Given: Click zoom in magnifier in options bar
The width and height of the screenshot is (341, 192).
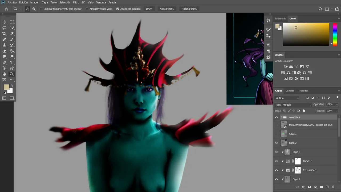Looking at the screenshot, I should 27,9.
